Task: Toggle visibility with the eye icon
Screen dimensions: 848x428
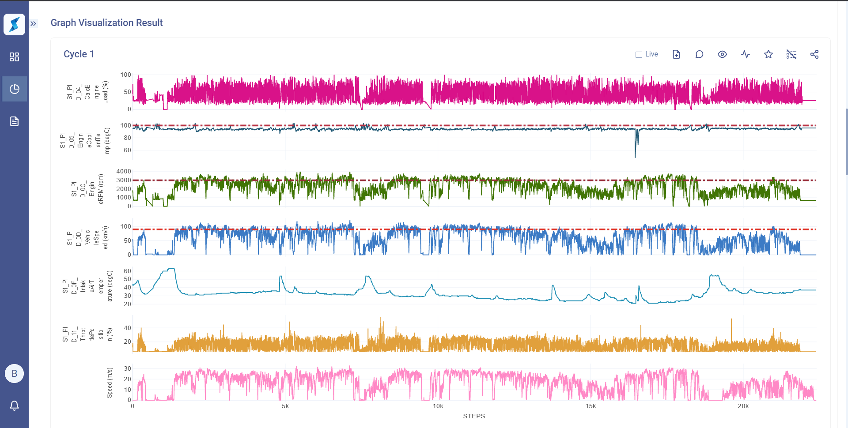Action: [x=722, y=54]
